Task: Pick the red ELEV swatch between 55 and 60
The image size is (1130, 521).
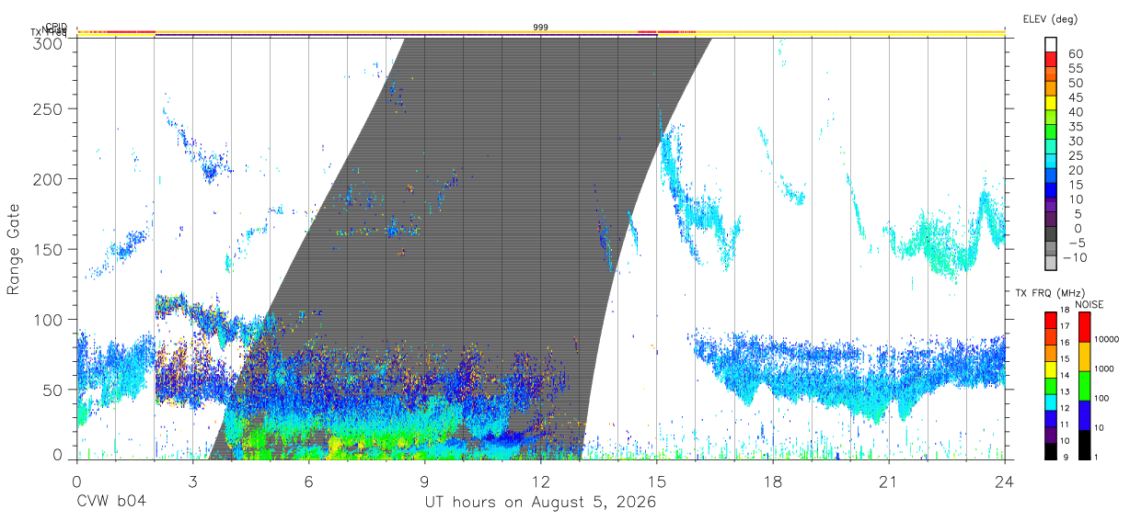Action: click(1051, 62)
